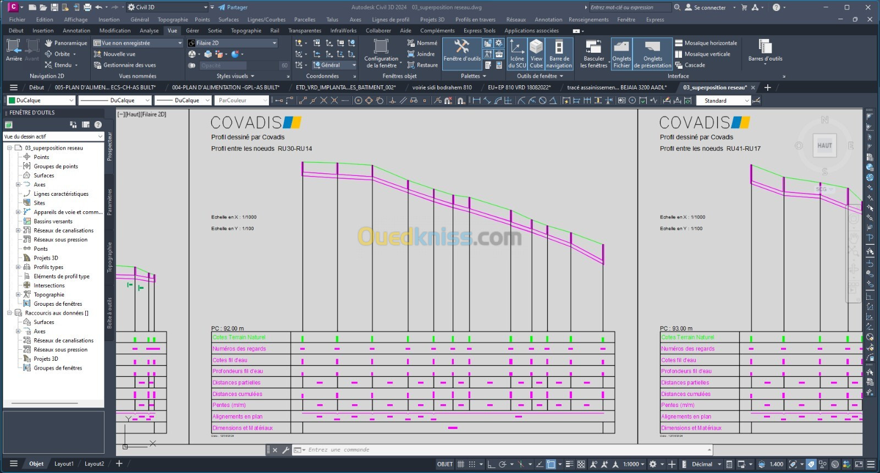Viewport: 880px width, 473px height.
Task: Click the Plot print icon
Action: tap(87, 7)
